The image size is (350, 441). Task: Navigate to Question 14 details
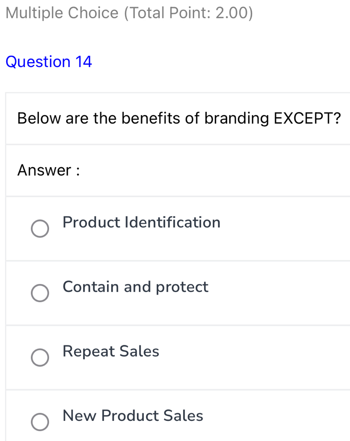point(49,61)
